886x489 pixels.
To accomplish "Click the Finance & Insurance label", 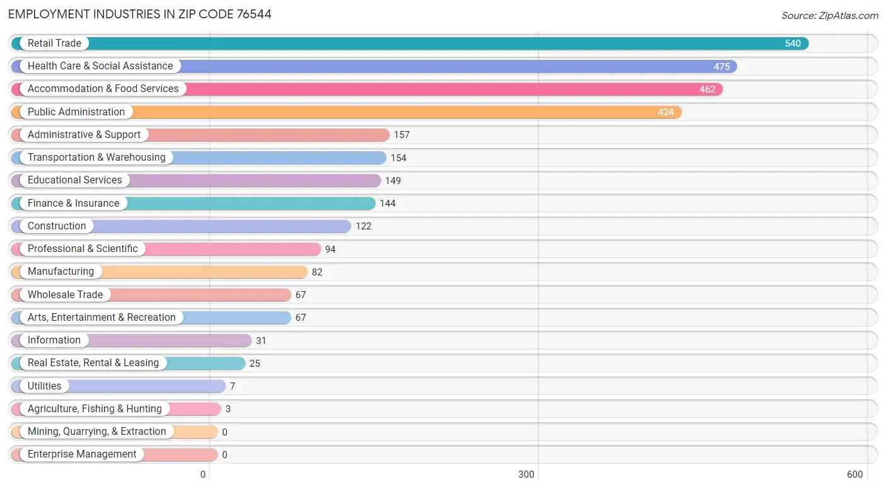I will pyautogui.click(x=73, y=204).
